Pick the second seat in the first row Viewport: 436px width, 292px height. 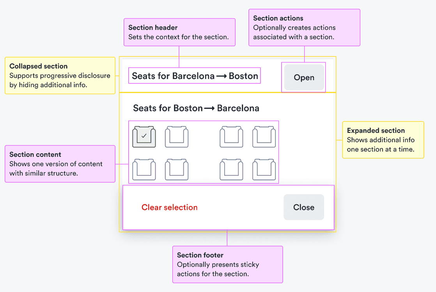(x=177, y=137)
